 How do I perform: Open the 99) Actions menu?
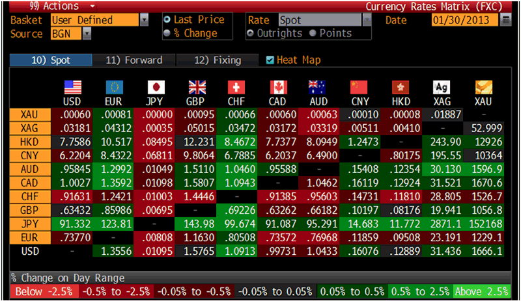(52, 6)
